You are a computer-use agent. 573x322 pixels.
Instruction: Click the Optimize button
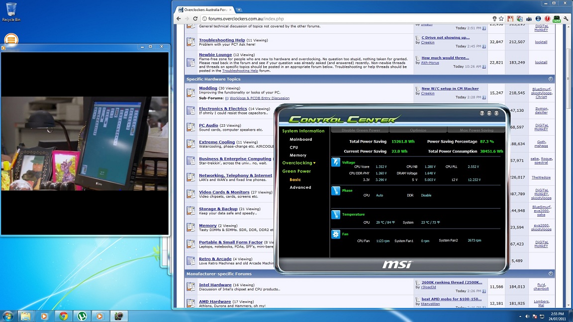point(418,130)
